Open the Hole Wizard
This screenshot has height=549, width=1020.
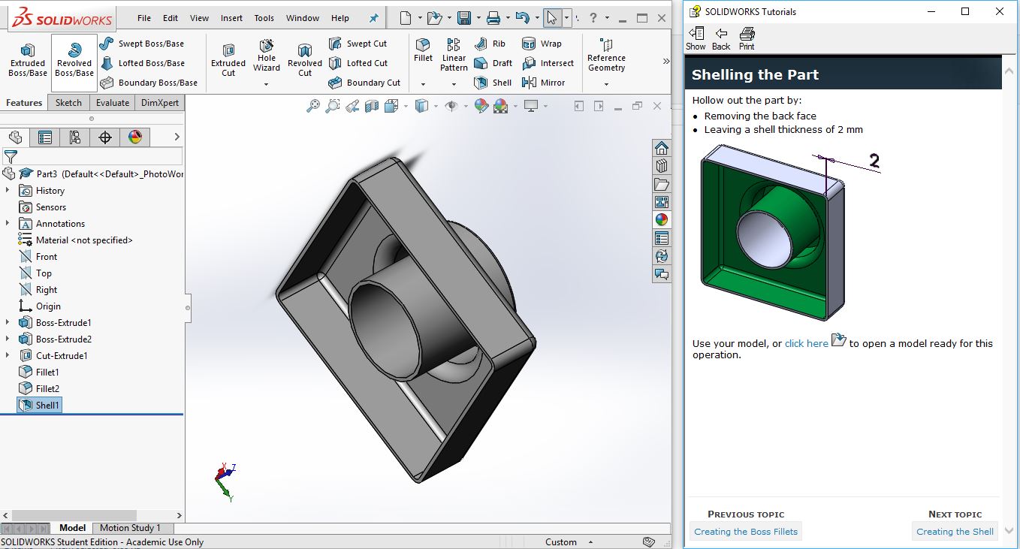pyautogui.click(x=266, y=56)
